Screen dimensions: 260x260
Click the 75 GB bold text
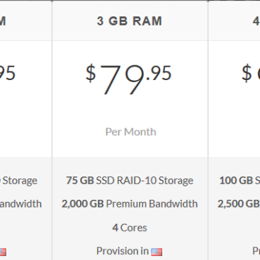[x=80, y=181]
